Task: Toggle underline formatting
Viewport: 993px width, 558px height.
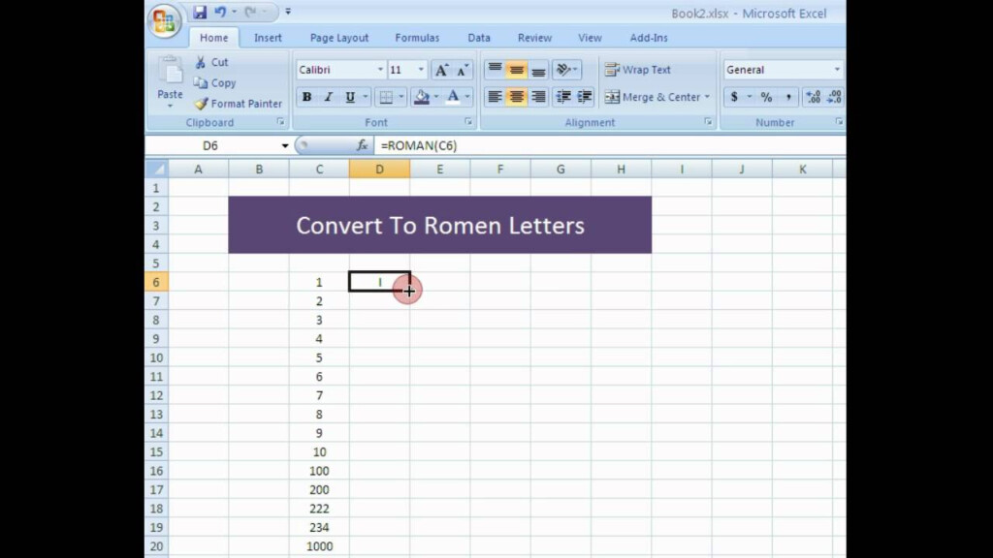Action: click(349, 97)
